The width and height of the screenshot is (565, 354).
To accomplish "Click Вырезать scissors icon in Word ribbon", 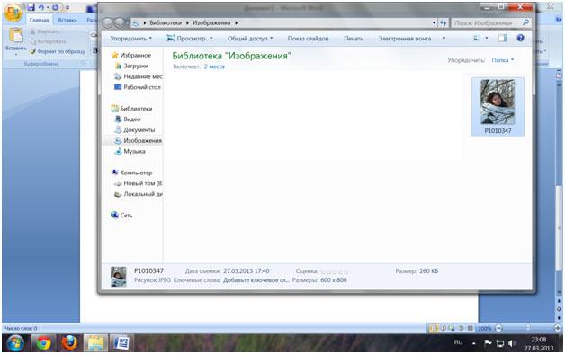I will [32, 31].
